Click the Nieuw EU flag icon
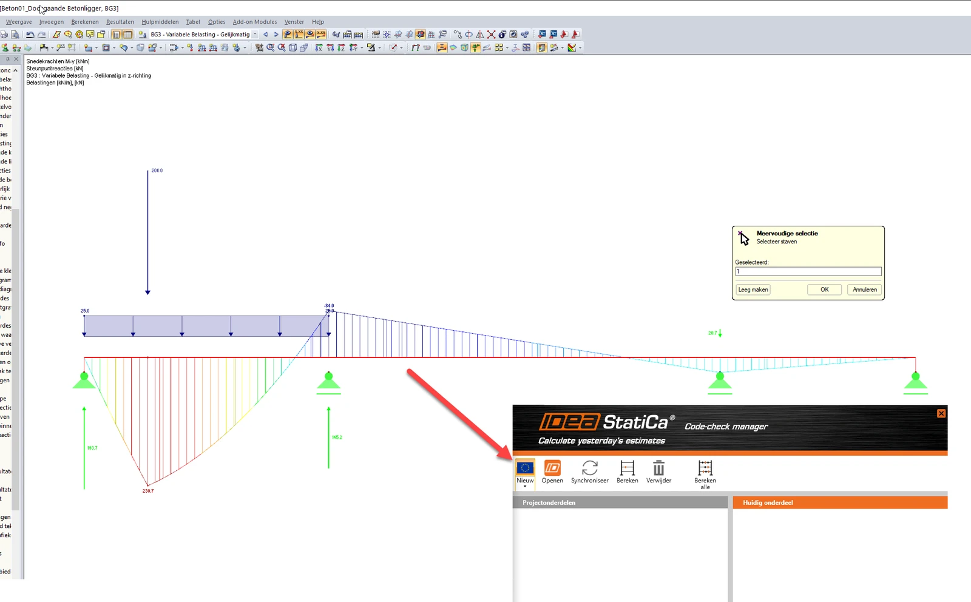 [525, 468]
